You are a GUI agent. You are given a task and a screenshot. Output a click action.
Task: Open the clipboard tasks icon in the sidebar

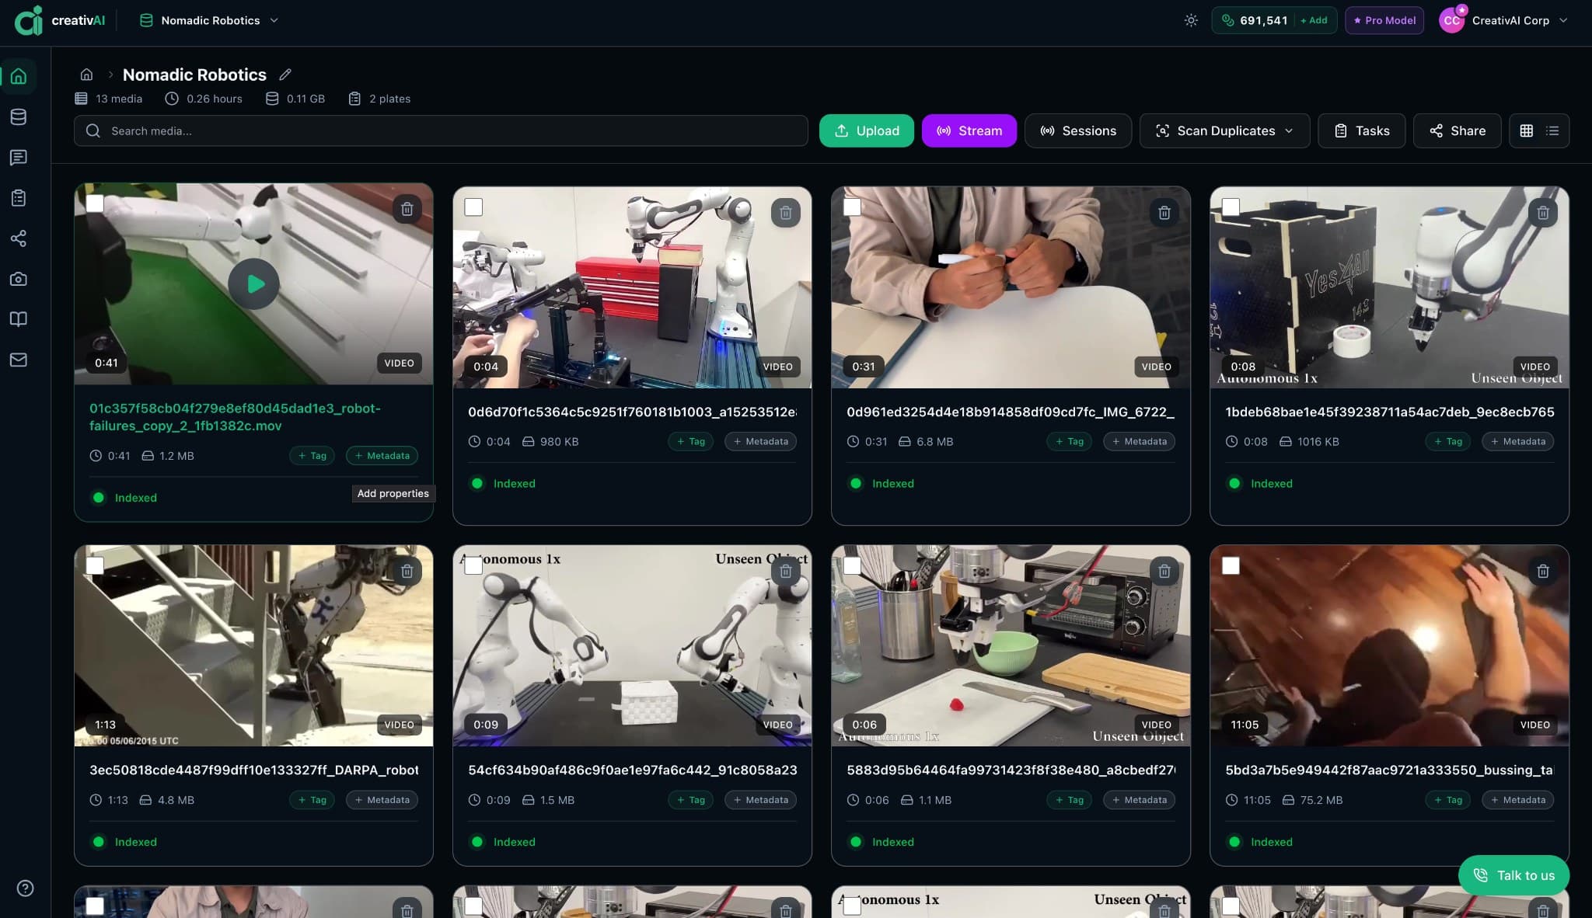tap(19, 198)
